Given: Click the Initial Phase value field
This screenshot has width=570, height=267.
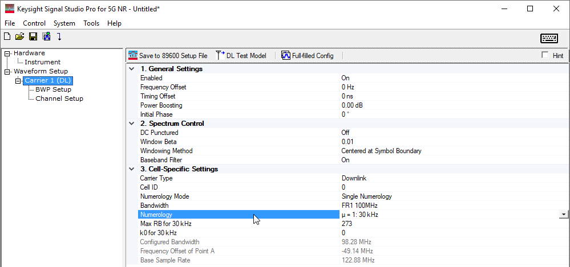Looking at the screenshot, I should pyautogui.click(x=454, y=114).
